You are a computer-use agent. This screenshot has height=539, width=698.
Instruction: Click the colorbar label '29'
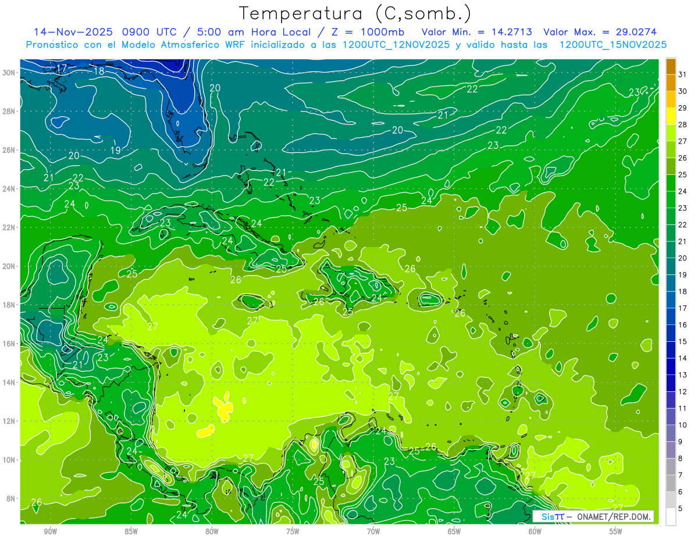[683, 108]
